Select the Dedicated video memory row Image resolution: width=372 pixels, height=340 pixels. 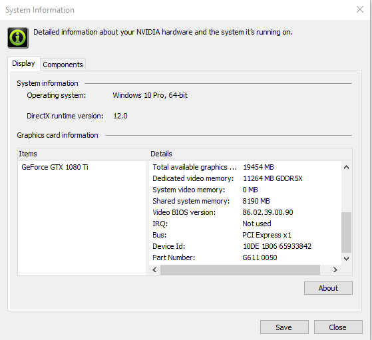(x=245, y=178)
